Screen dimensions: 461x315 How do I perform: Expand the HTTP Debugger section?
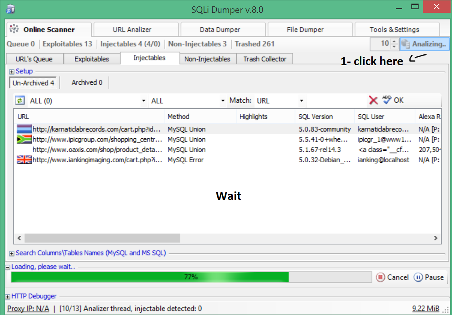pos(8,297)
